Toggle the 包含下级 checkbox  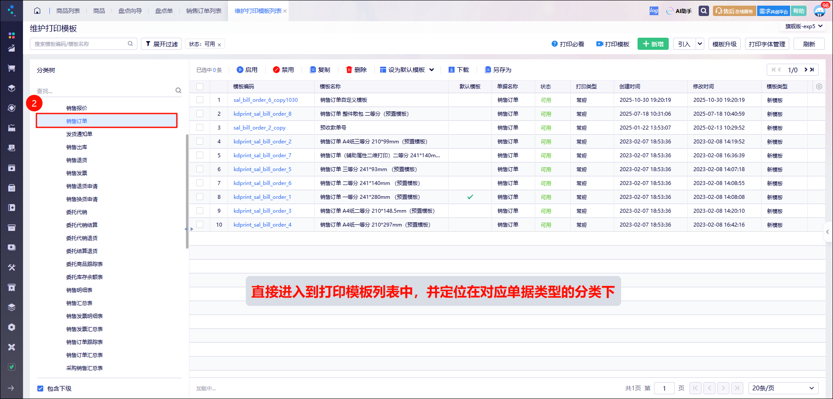coord(40,389)
